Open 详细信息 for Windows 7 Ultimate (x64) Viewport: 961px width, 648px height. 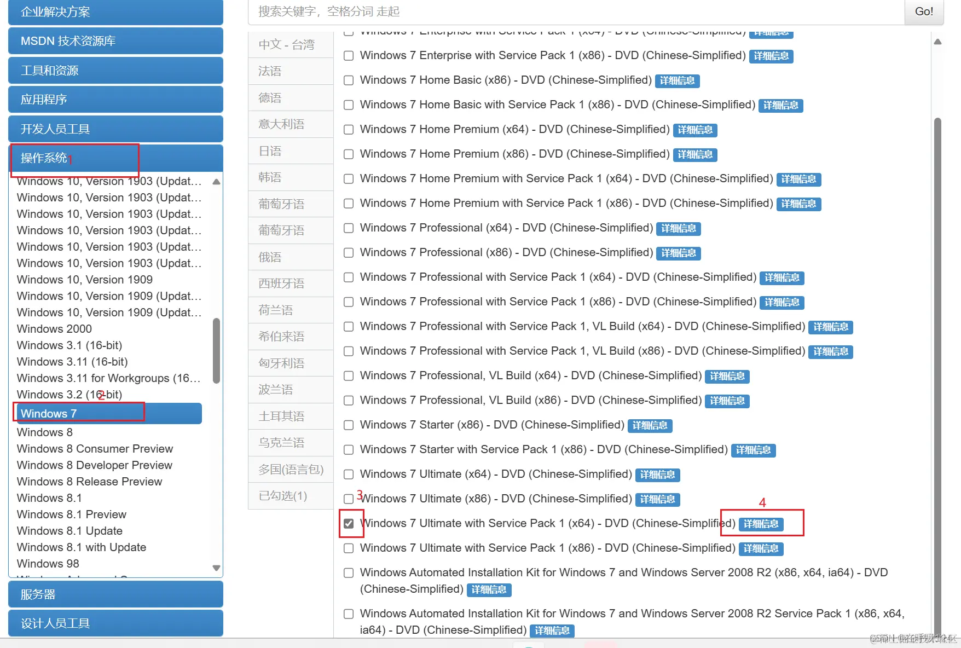pyautogui.click(x=658, y=475)
